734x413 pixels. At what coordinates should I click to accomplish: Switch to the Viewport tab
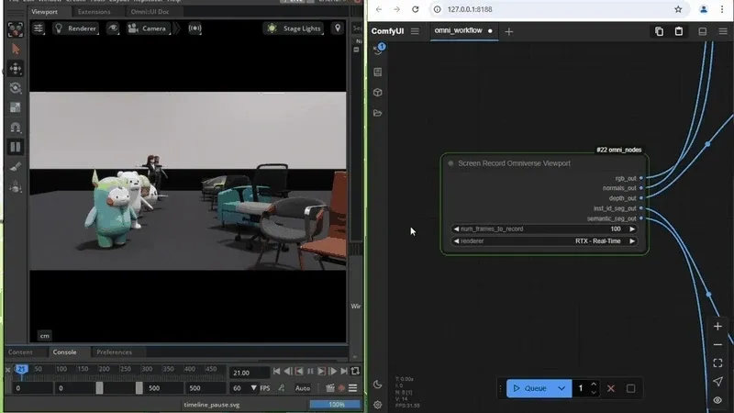coord(44,12)
